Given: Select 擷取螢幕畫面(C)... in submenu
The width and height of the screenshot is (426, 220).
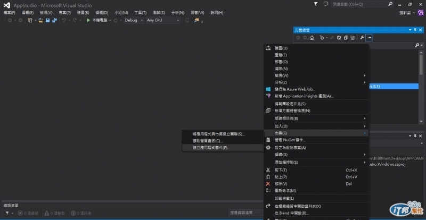Looking at the screenshot, I should point(223,141).
